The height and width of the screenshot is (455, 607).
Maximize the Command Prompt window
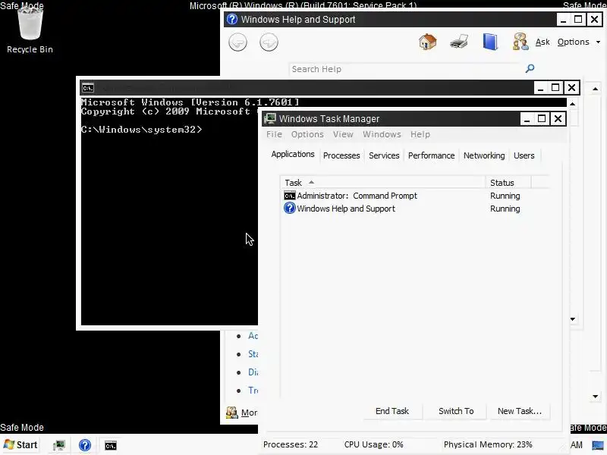click(x=555, y=88)
